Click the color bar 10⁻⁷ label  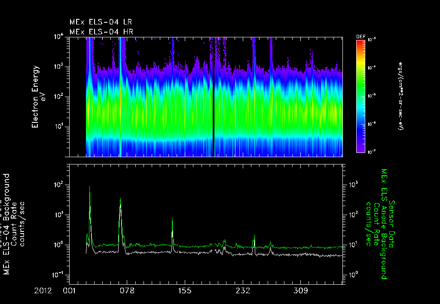(x=372, y=152)
